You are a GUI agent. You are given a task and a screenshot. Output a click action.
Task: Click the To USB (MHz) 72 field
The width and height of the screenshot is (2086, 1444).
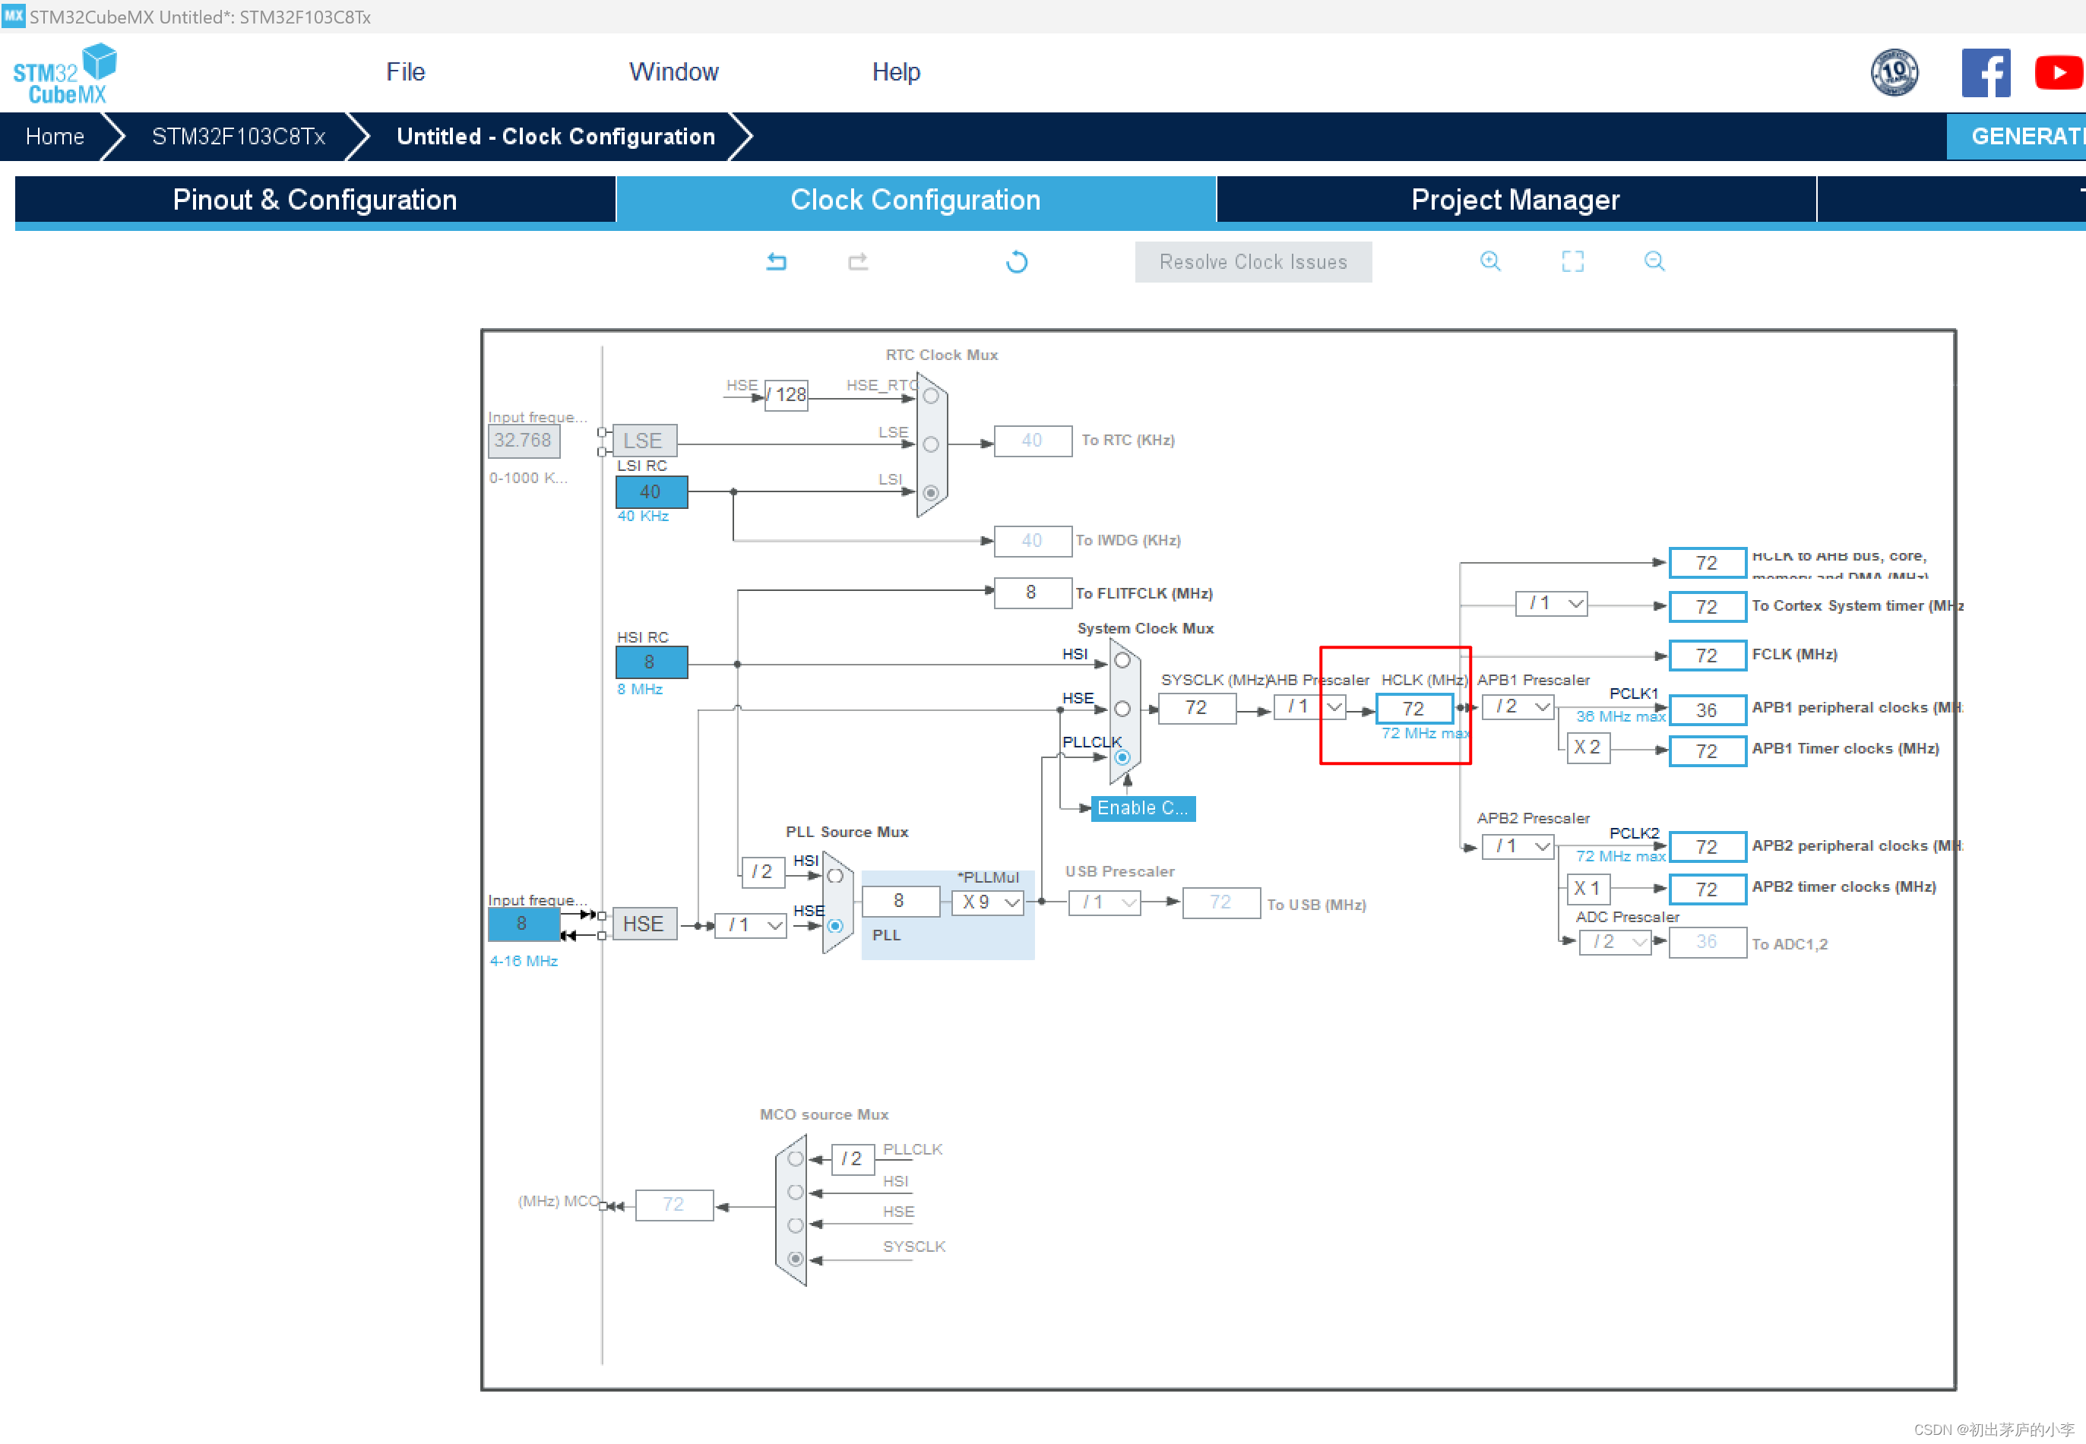tap(1221, 903)
